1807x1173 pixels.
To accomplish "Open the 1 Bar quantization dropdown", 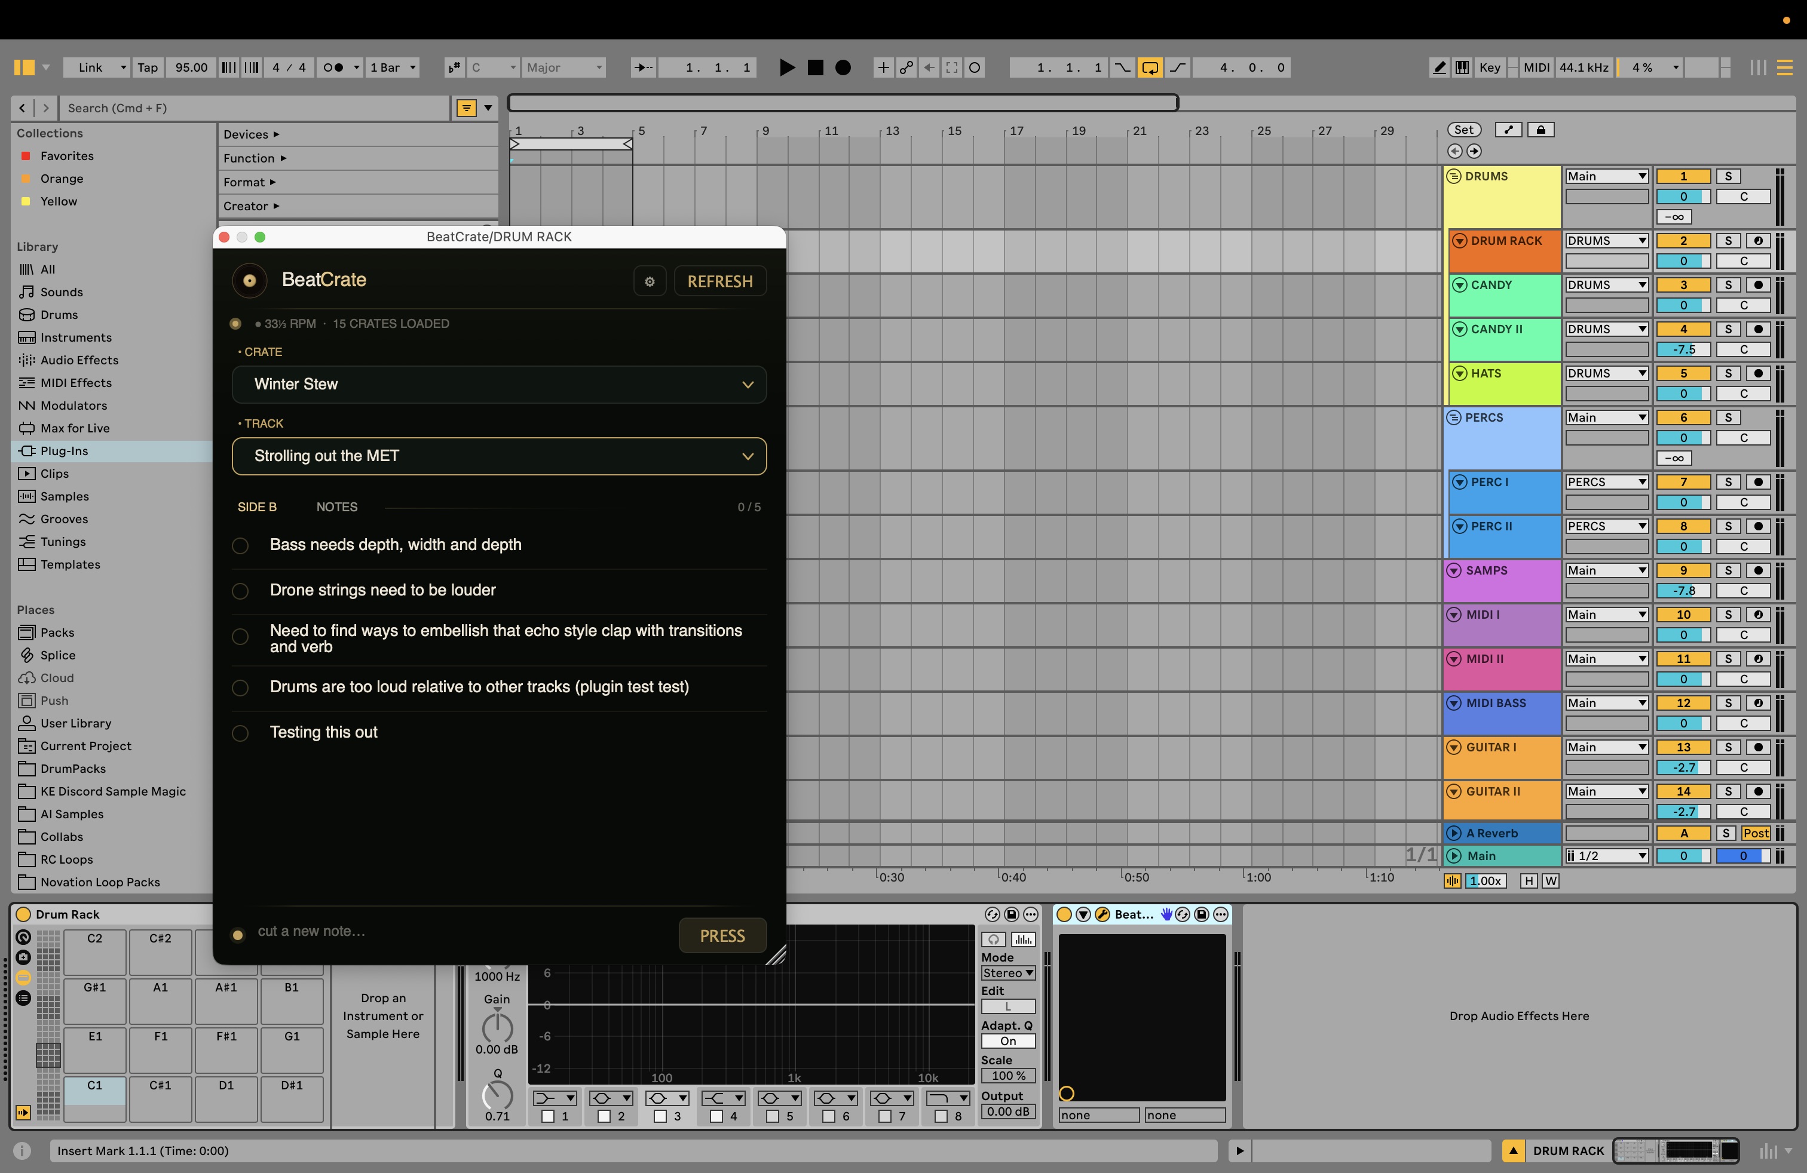I will (393, 67).
